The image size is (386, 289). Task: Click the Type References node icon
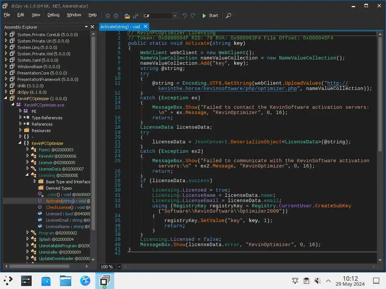click(26, 117)
